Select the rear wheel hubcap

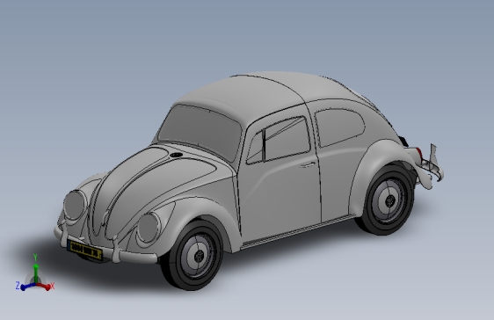pos(389,200)
